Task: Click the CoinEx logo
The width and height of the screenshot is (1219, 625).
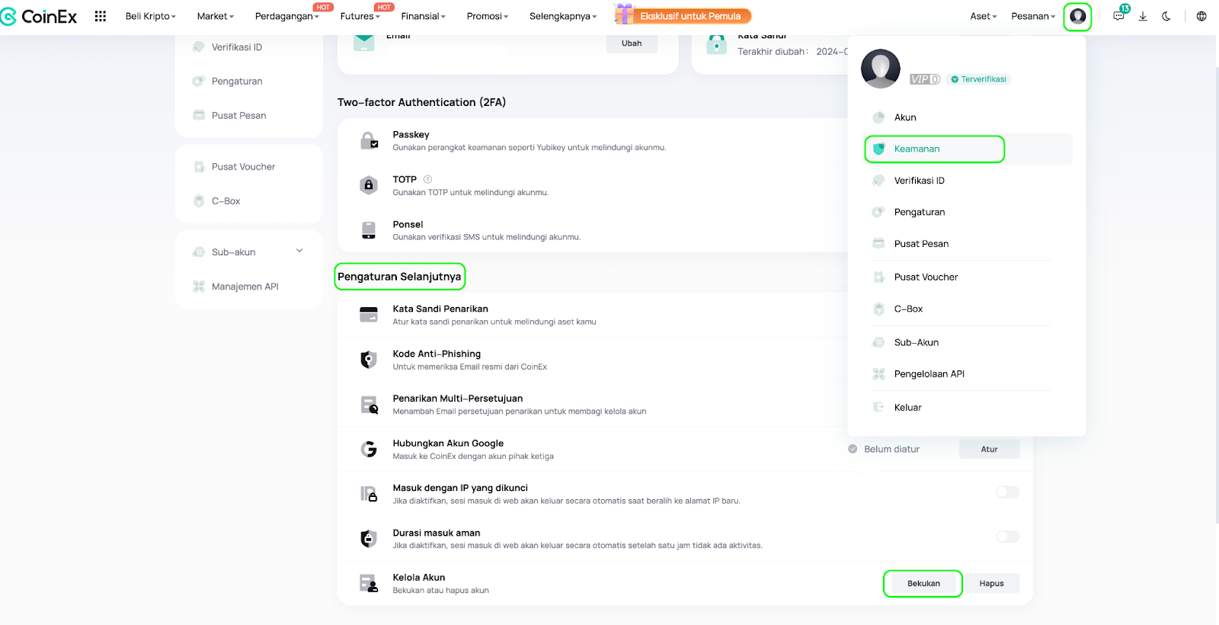Action: click(x=39, y=16)
